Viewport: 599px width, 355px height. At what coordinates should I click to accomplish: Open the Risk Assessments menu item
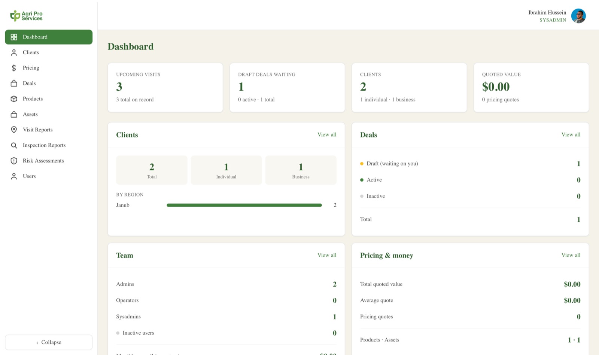[49, 161]
